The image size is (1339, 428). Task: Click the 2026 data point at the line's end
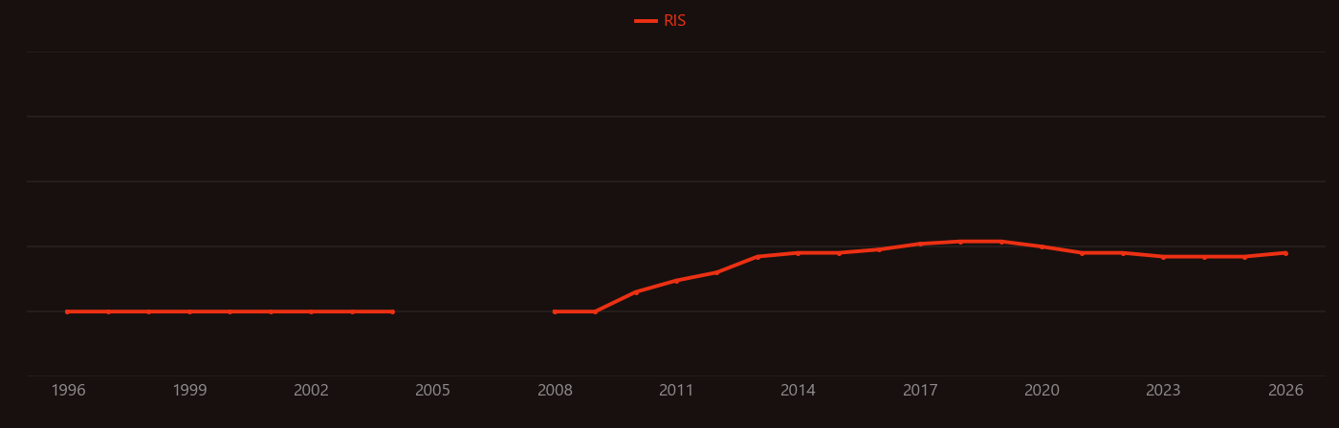click(1285, 253)
